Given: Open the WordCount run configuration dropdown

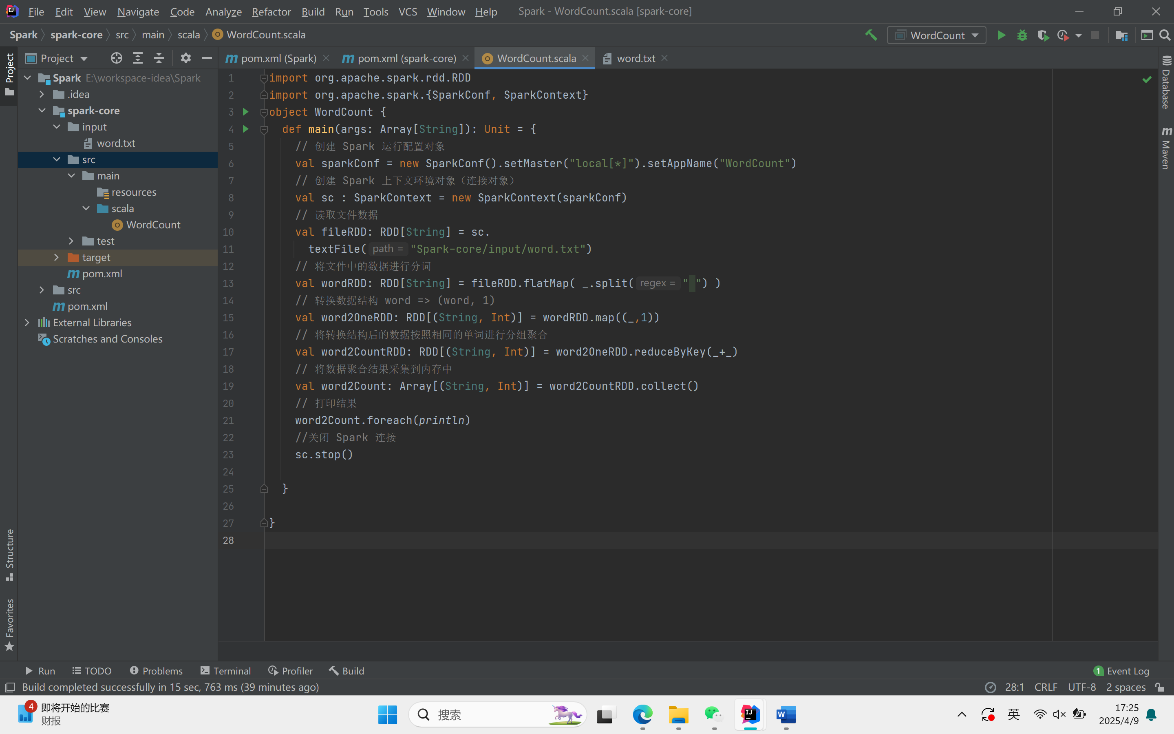Looking at the screenshot, I should (936, 35).
